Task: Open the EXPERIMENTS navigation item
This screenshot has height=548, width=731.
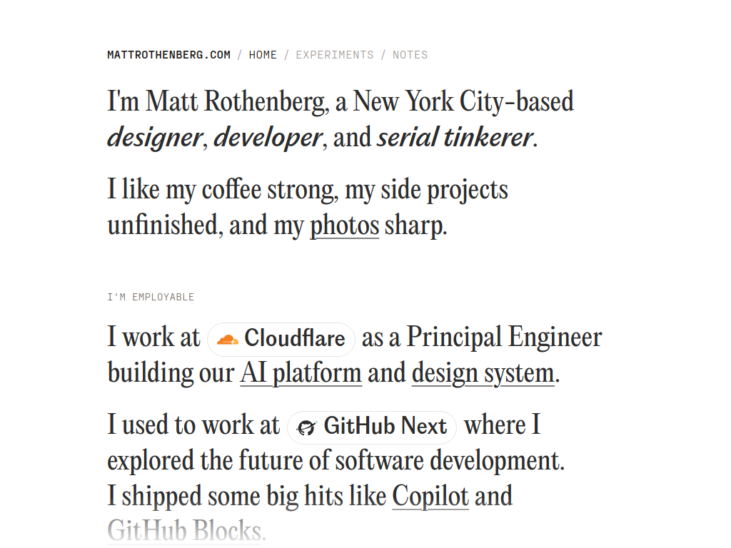Action: 335,55
